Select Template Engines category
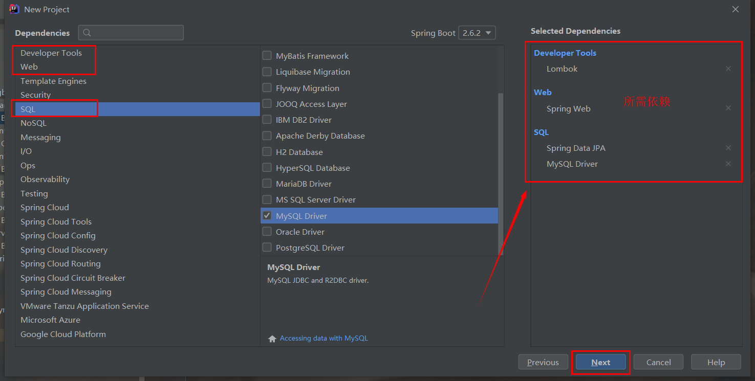The height and width of the screenshot is (381, 755). (x=138, y=81)
